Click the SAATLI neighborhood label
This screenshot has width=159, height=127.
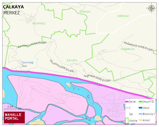(x=152, y=77)
